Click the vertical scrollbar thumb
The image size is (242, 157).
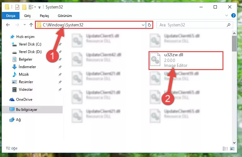coord(234,44)
